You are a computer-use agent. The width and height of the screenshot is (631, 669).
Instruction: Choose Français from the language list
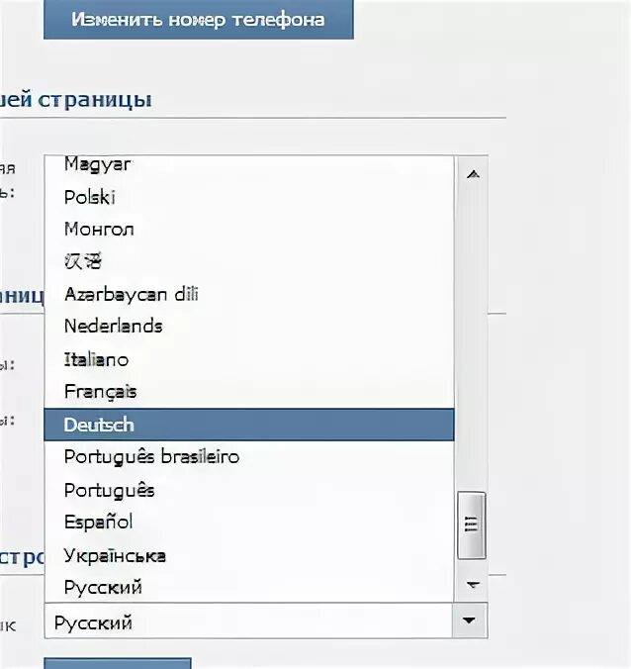click(249, 392)
